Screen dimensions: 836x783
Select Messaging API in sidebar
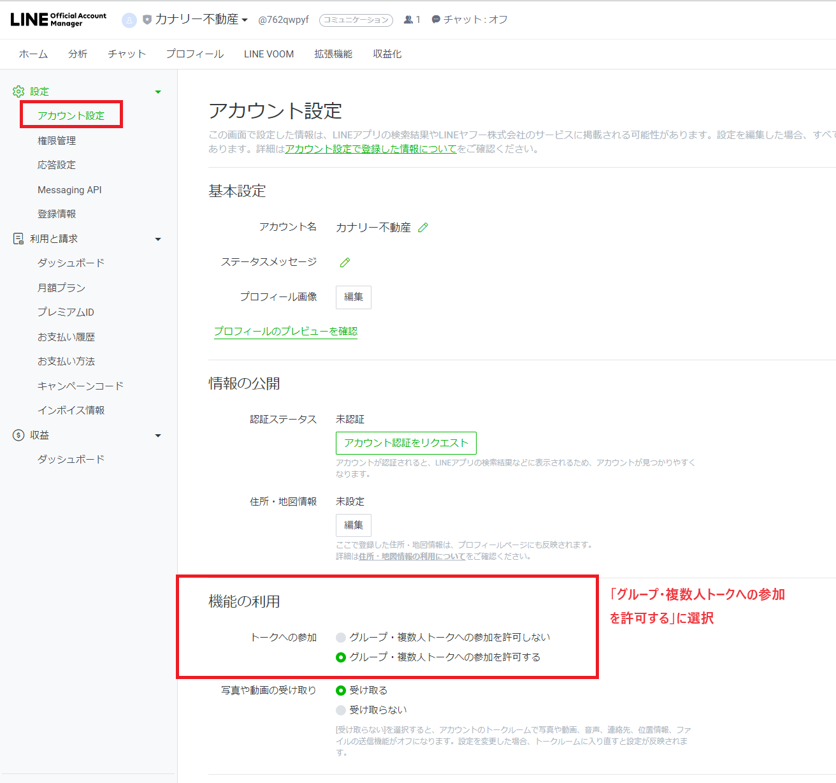click(69, 190)
